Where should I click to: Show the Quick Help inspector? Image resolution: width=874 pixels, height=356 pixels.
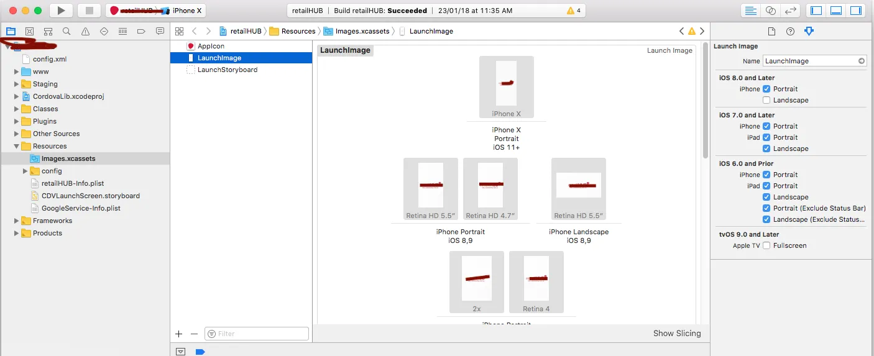click(790, 31)
